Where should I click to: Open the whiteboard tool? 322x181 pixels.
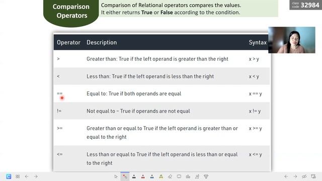click(179, 176)
